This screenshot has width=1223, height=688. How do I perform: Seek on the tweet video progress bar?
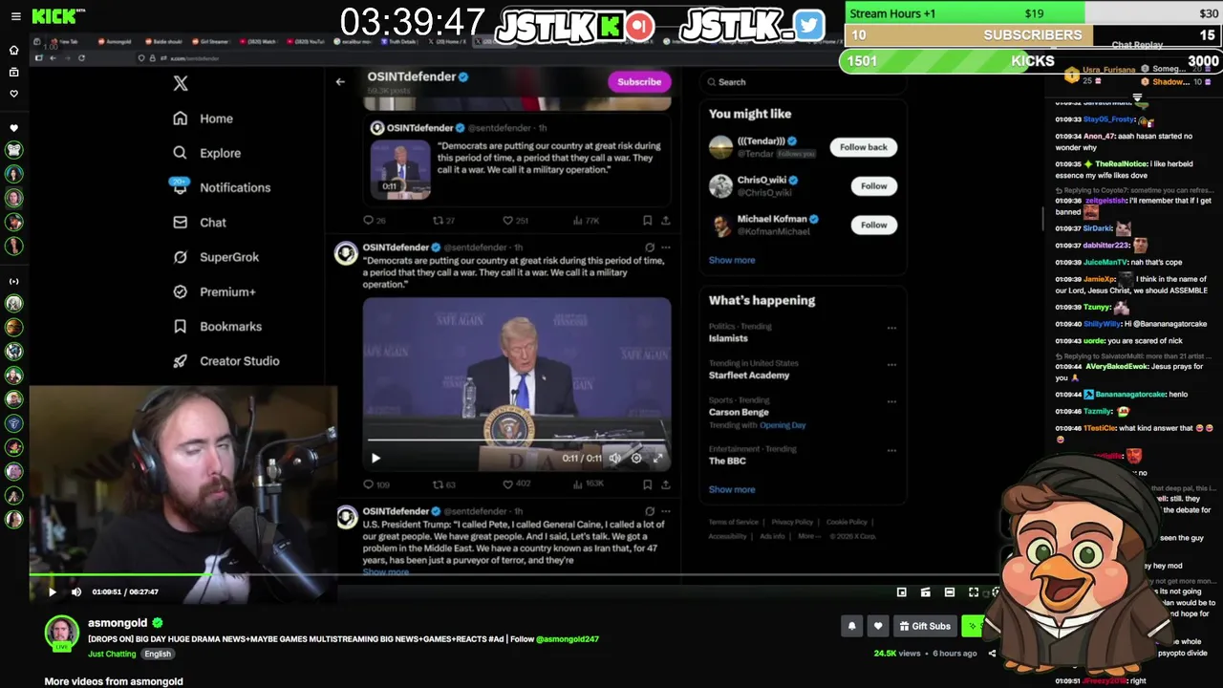point(516,441)
